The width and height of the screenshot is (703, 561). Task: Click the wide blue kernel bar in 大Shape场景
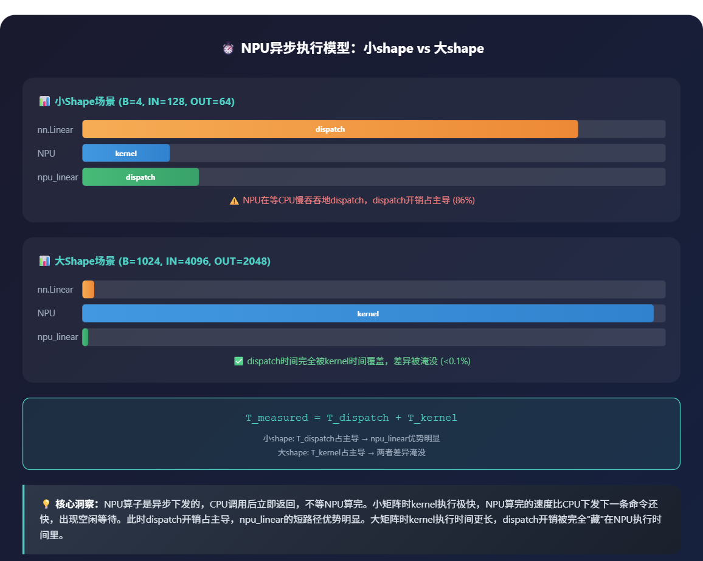368,313
